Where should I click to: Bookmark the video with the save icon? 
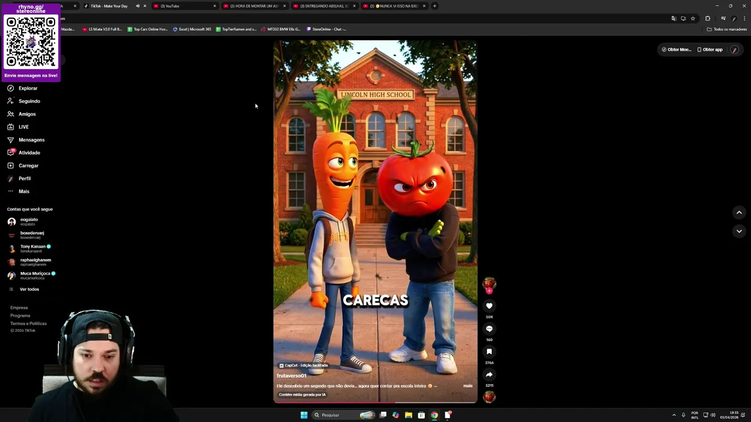click(489, 352)
